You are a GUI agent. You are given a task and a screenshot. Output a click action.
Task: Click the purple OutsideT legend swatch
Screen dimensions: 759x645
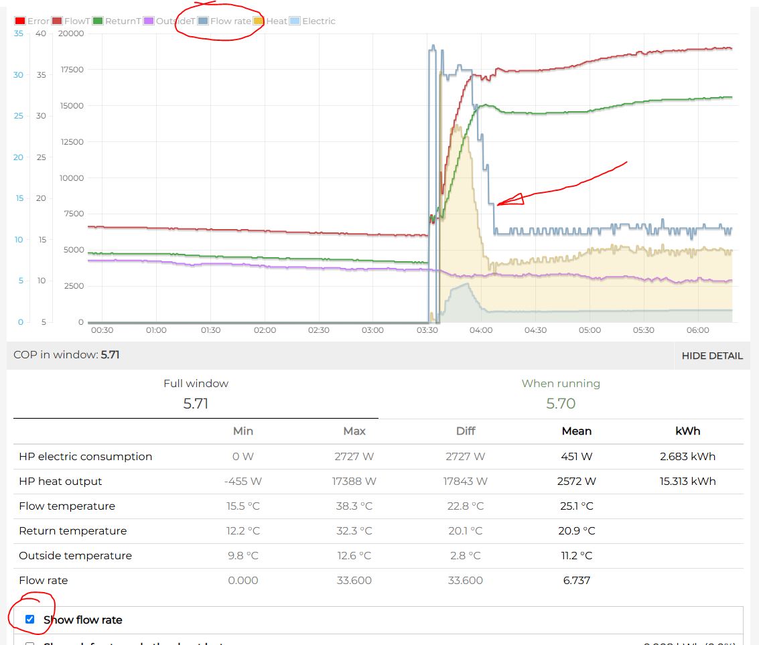point(149,21)
